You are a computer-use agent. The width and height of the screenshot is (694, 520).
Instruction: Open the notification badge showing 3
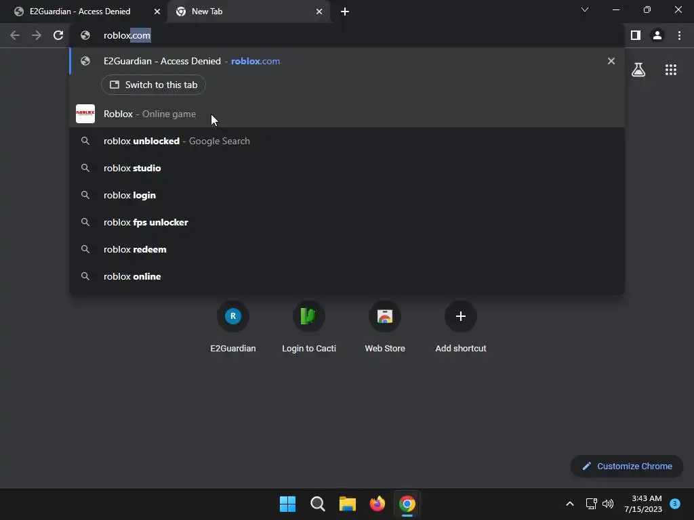click(675, 504)
